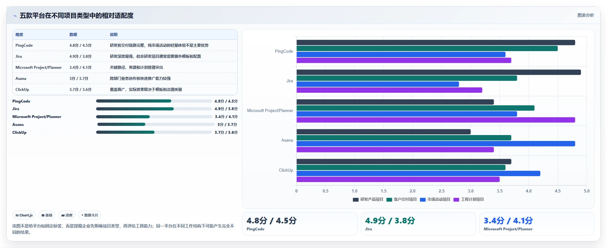The height and width of the screenshot is (248, 607).
Task: Click the ClickUp cell in the table
Action: tap(22, 90)
